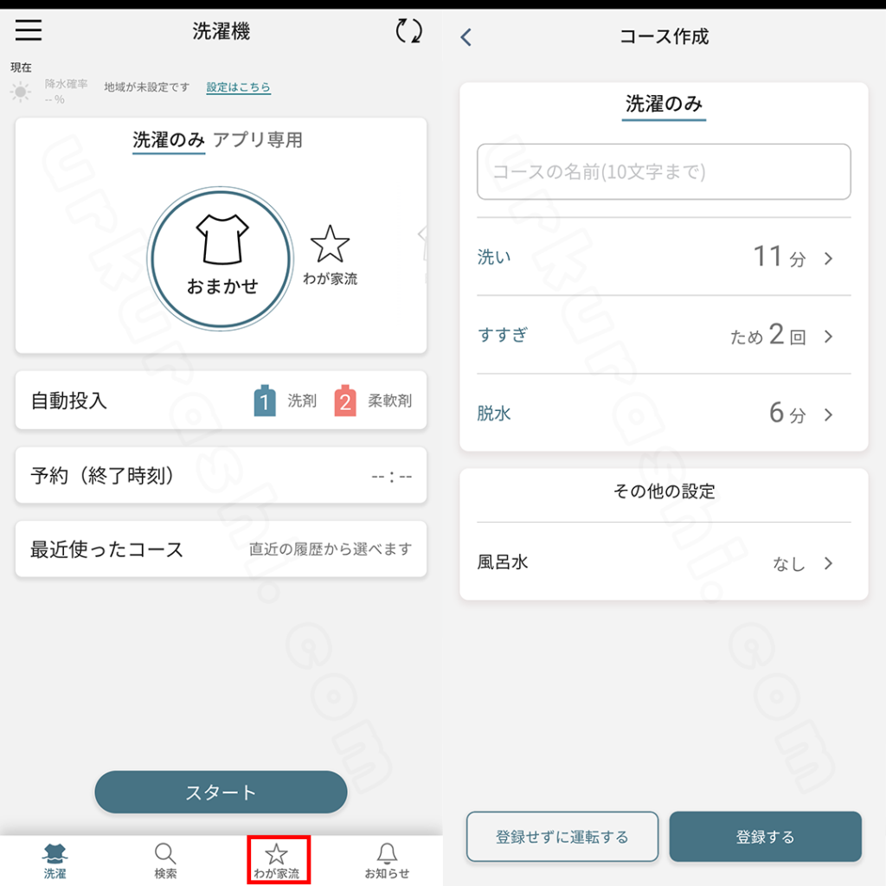Click the course name input field
Image resolution: width=886 pixels, height=886 pixels.
(x=664, y=172)
